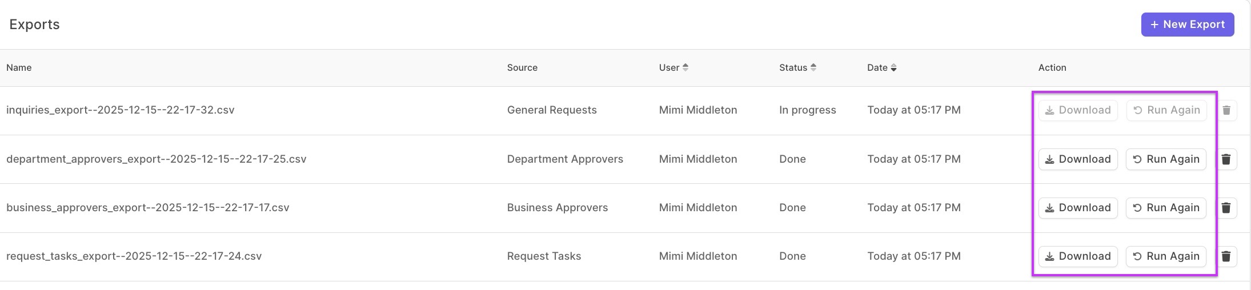Image resolution: width=1251 pixels, height=290 pixels.
Task: Click the Source column header
Action: [522, 67]
